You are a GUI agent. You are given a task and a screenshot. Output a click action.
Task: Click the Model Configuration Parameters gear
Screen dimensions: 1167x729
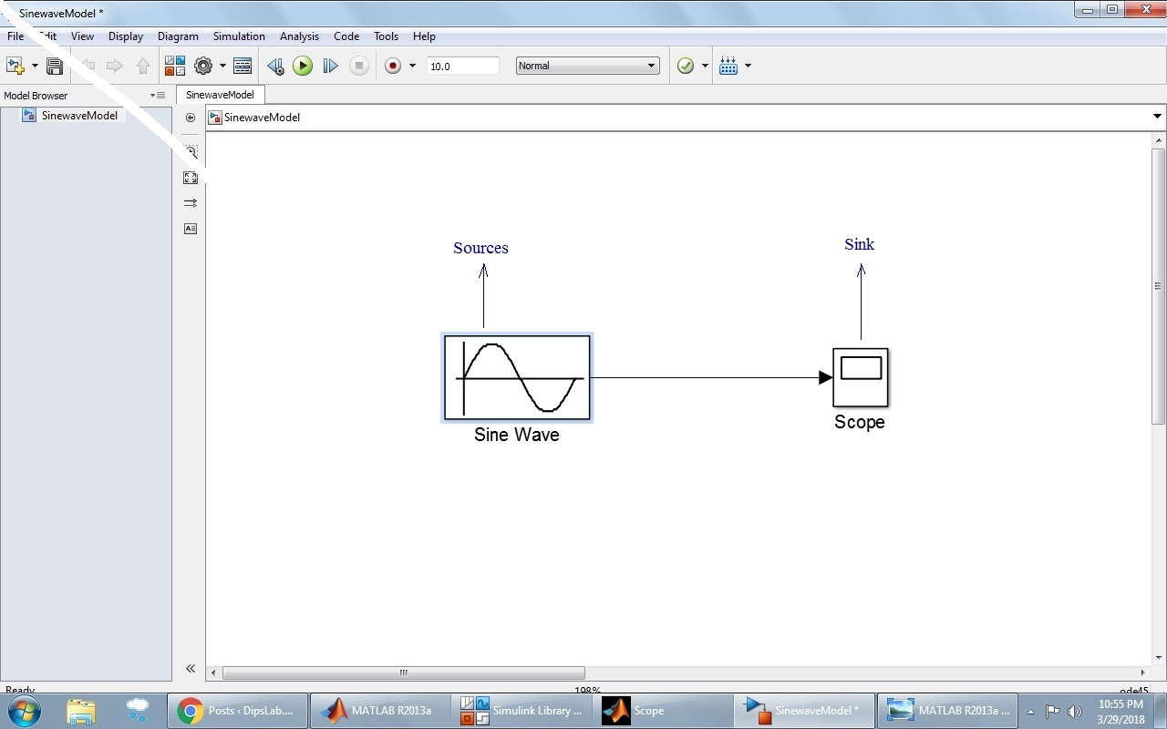pyautogui.click(x=203, y=66)
